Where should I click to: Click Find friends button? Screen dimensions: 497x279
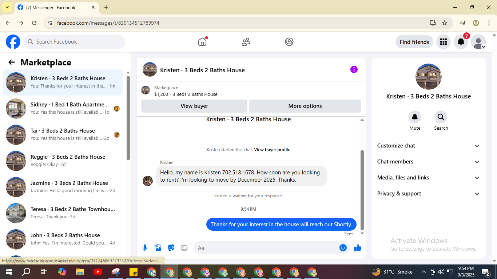pyautogui.click(x=414, y=42)
